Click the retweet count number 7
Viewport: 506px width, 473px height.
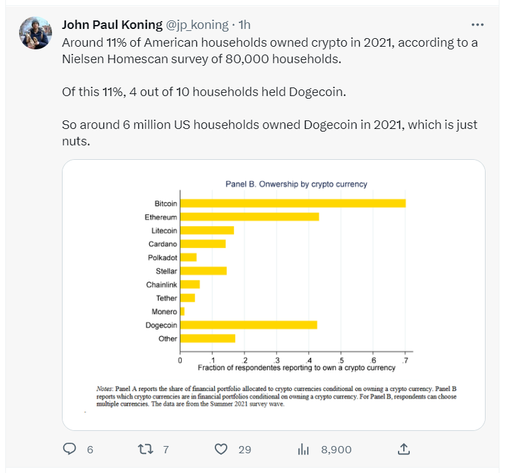tap(166, 449)
